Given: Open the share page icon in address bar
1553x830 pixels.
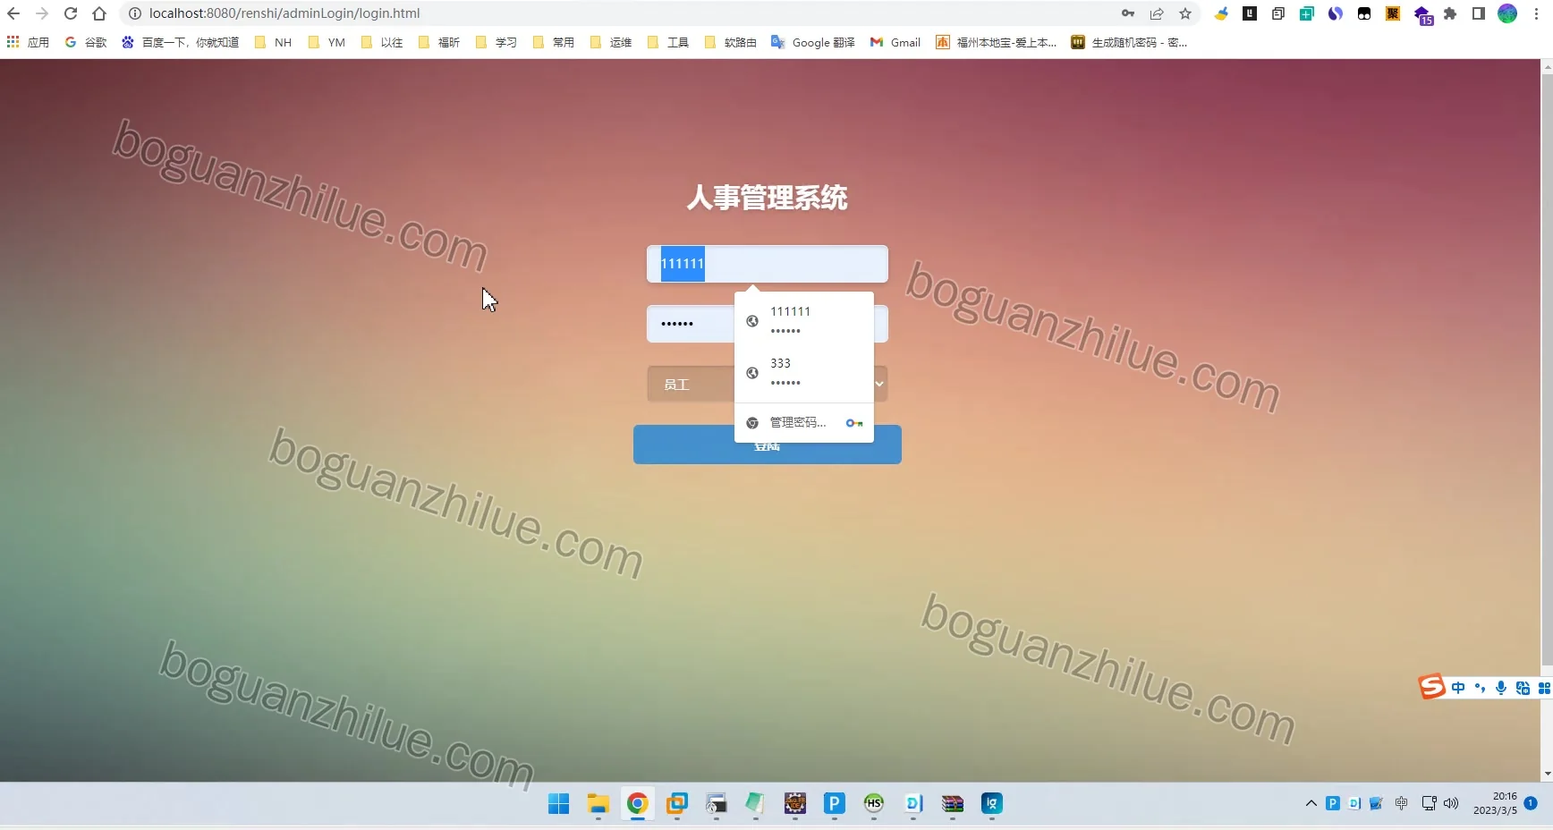Looking at the screenshot, I should tap(1157, 13).
